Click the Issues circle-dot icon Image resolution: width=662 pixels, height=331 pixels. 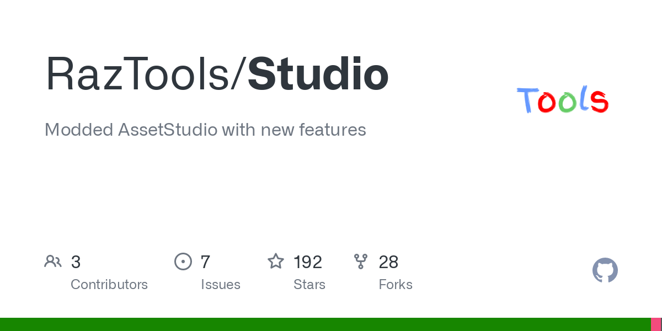pyautogui.click(x=183, y=261)
